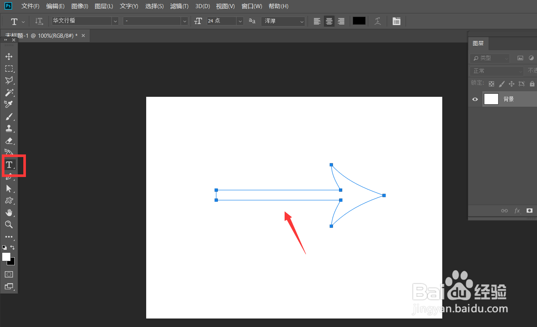Screen dimensions: 537x327
Task: Open the 3D menu
Action: tap(202, 6)
